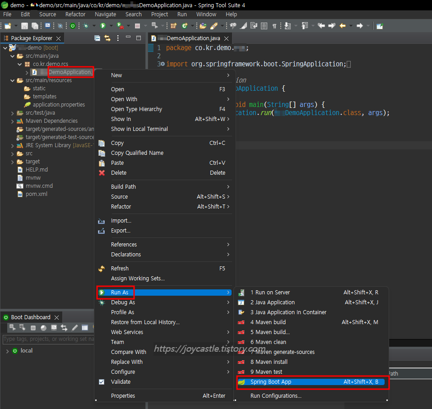
Task: Expand the local node in Boot Dashboard
Action: [x=7, y=351]
